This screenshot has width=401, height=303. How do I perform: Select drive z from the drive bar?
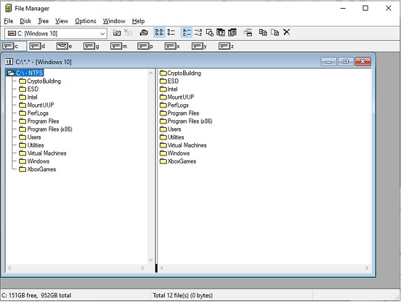tap(226, 46)
